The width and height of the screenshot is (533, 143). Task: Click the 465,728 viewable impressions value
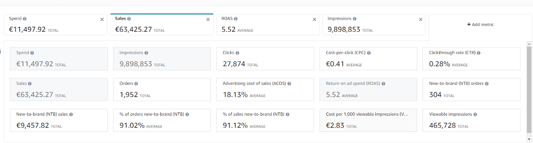443,126
